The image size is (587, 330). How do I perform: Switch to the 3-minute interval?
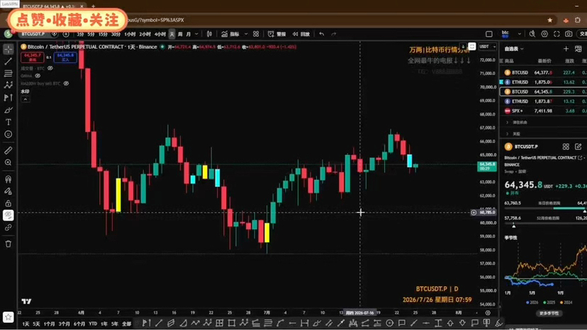[81, 34]
